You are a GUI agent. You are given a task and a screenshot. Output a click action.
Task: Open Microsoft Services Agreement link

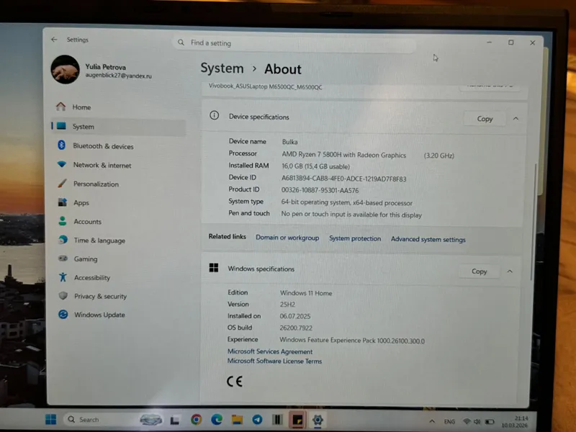(270, 351)
